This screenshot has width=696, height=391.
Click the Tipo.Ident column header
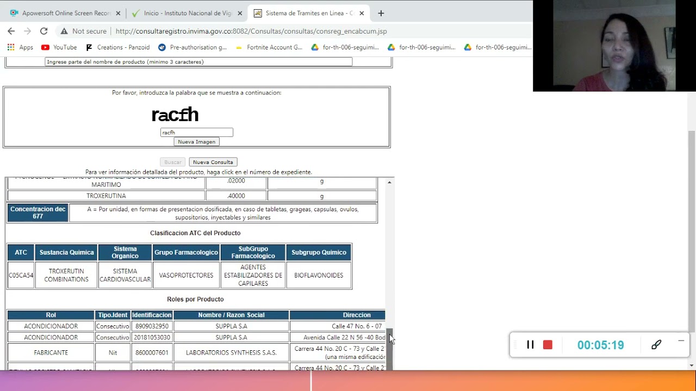click(113, 315)
